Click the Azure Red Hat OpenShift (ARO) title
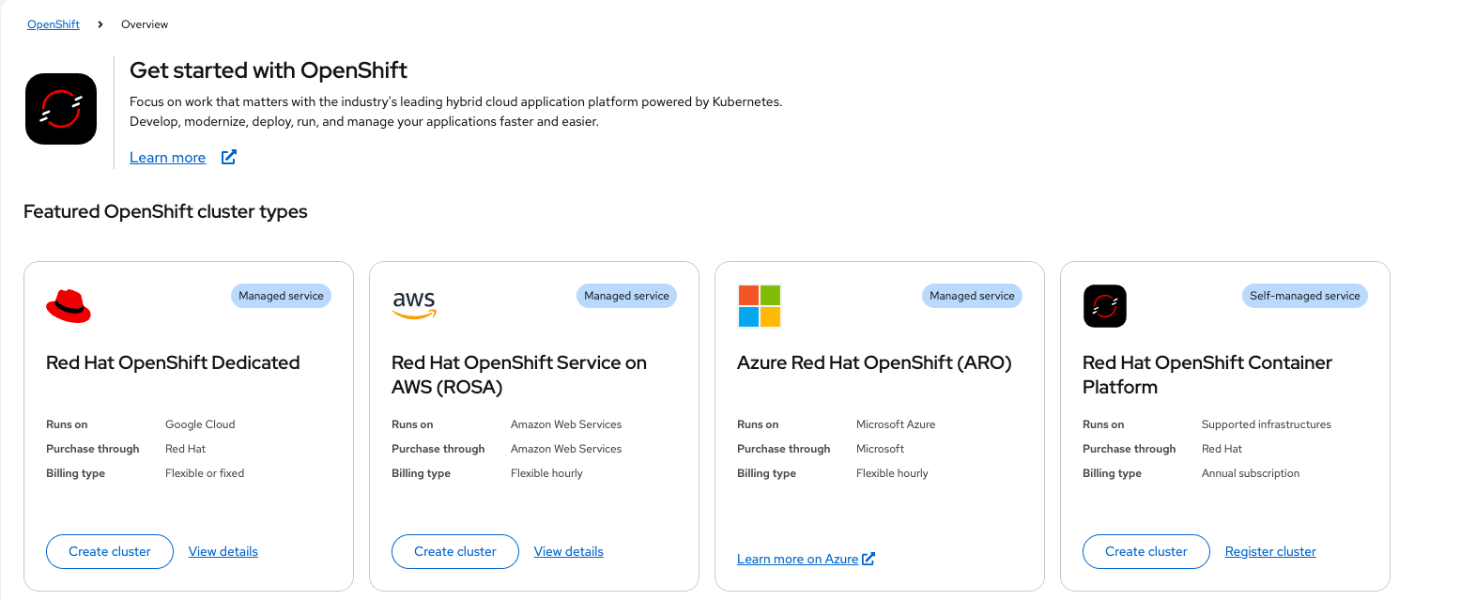 tap(874, 362)
